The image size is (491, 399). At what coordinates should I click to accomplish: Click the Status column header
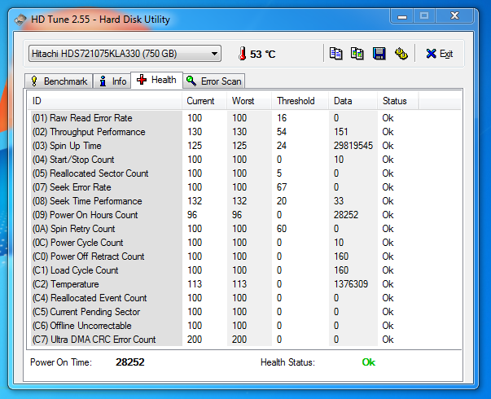coord(398,101)
